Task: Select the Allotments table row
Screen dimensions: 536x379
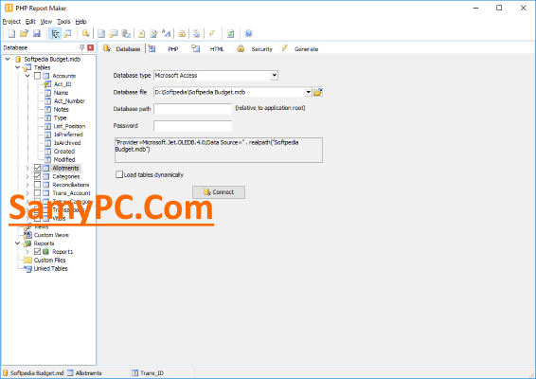Action: 65,168
